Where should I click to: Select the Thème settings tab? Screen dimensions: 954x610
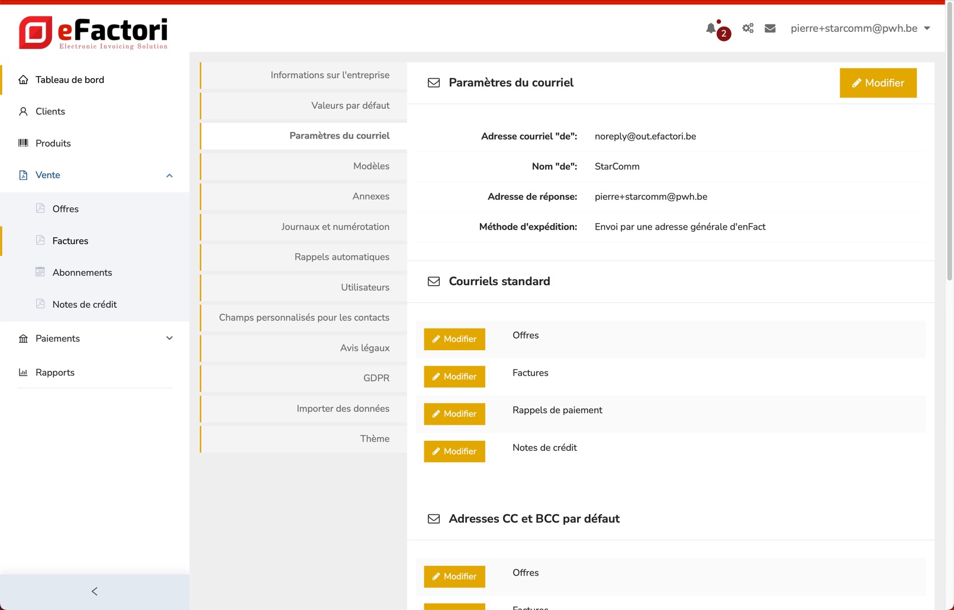point(375,438)
